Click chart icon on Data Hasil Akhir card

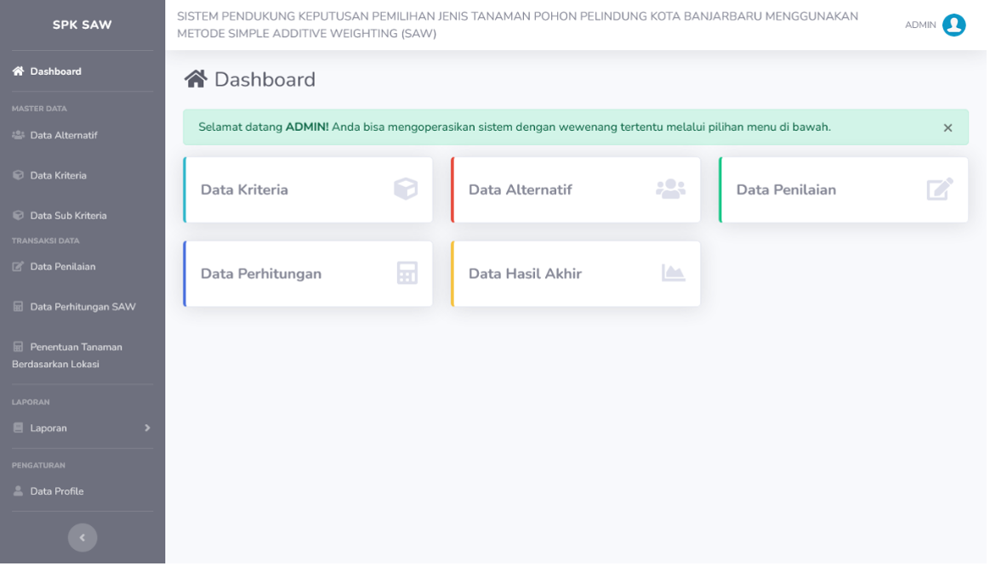coord(673,273)
